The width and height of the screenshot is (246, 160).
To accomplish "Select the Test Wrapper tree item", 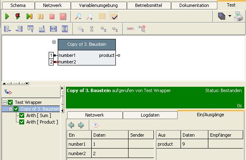I will (x=28, y=102).
